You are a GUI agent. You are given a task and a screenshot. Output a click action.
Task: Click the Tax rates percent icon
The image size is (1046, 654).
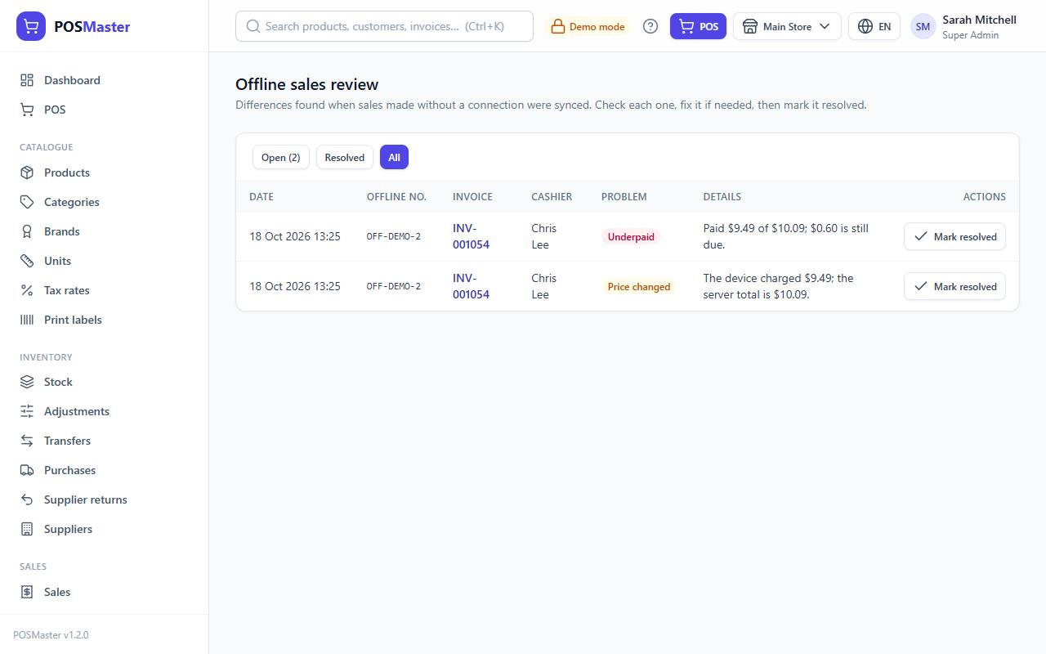click(27, 290)
